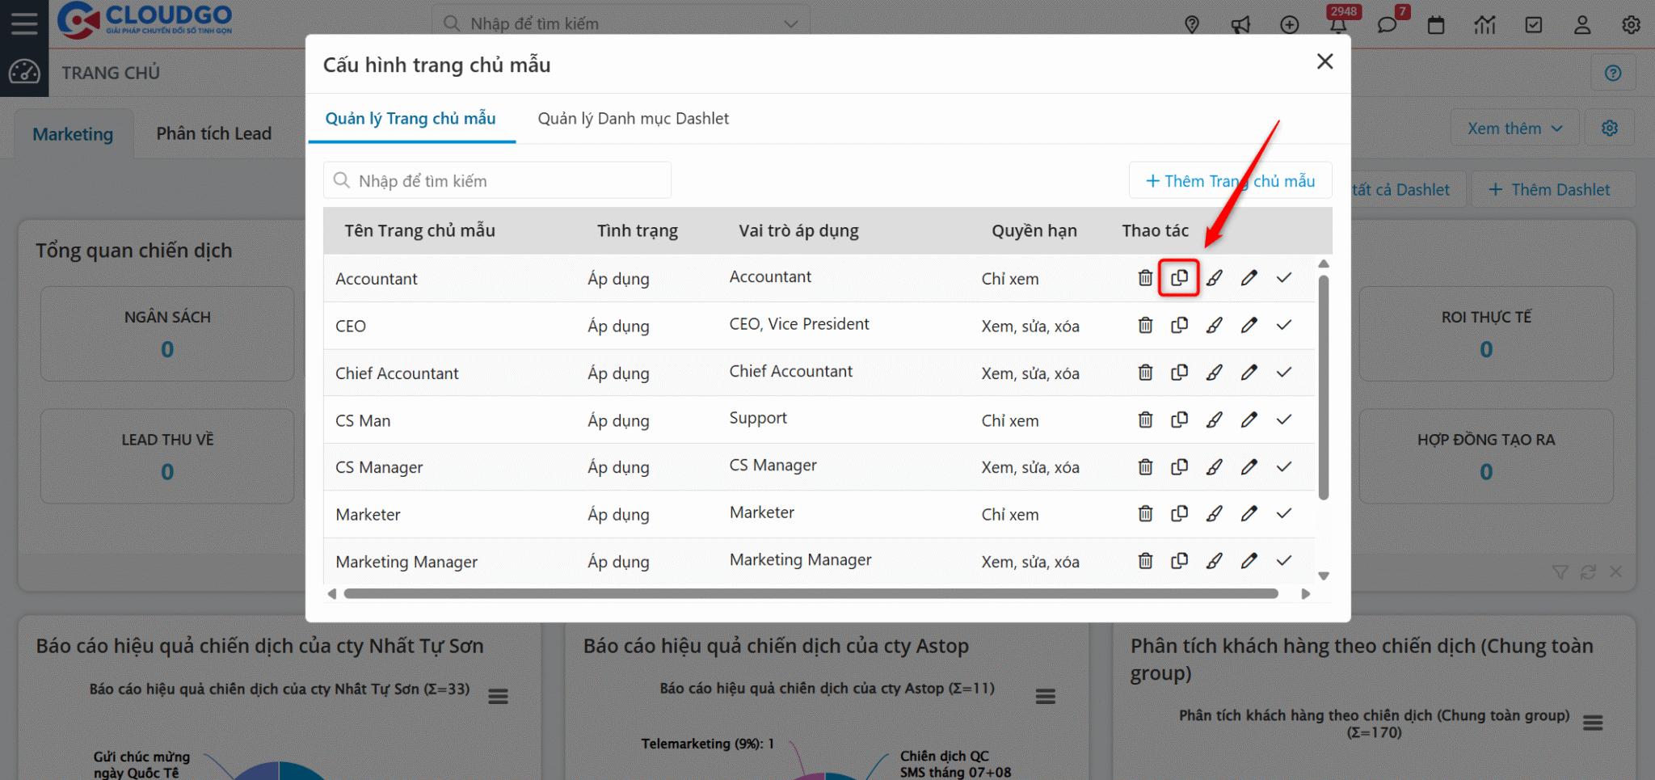Open the chat messages icon
The height and width of the screenshot is (780, 1655).
coord(1387,24)
